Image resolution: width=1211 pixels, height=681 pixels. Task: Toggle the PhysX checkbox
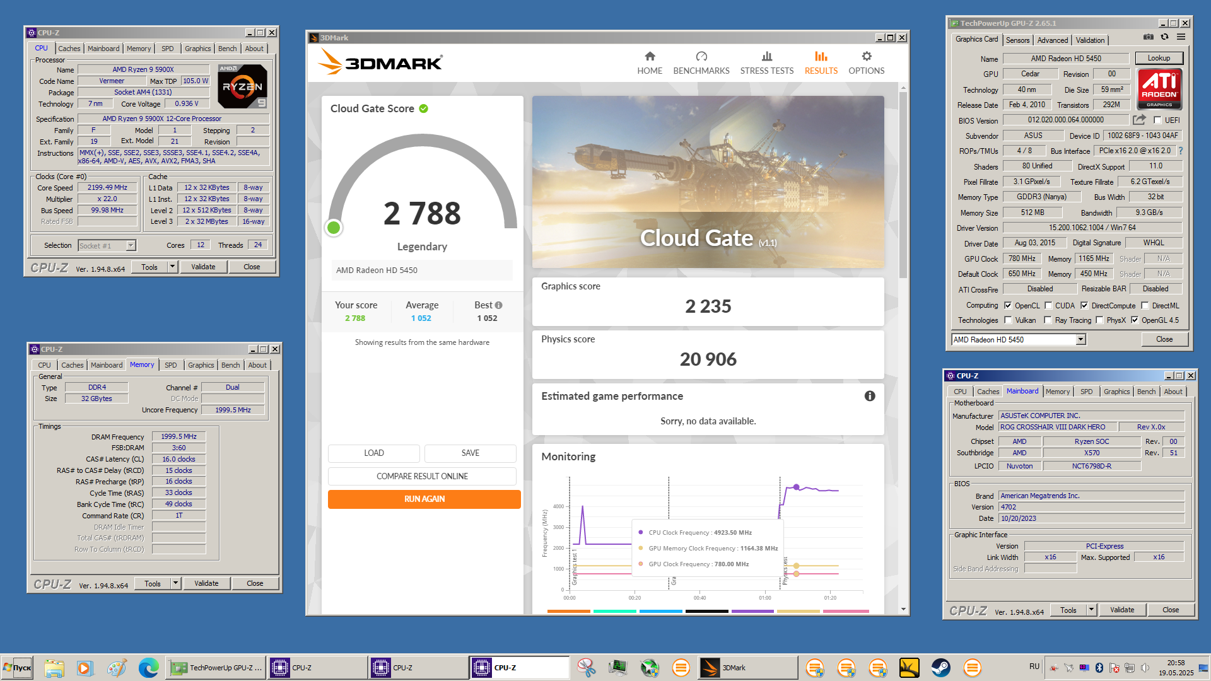coord(1099,320)
